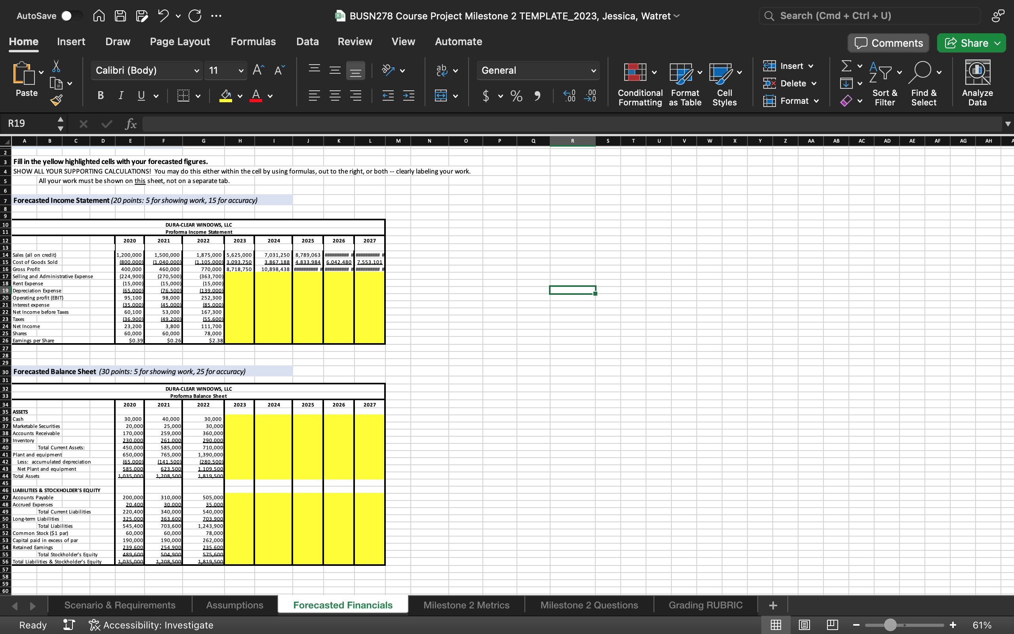The image size is (1014, 634).
Task: Click the Undo arrow icon
Action: (164, 16)
